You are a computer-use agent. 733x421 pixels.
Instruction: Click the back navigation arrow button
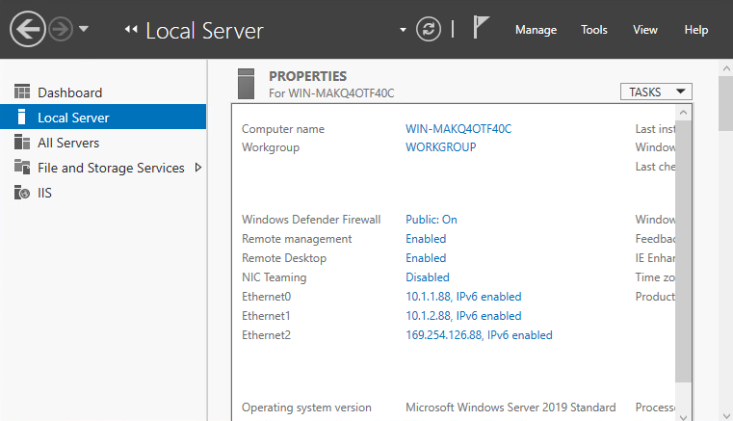click(29, 30)
